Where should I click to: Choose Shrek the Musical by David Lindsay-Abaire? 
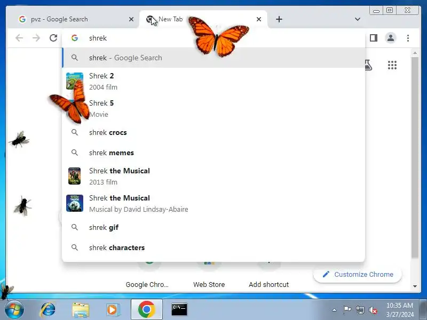(x=214, y=204)
